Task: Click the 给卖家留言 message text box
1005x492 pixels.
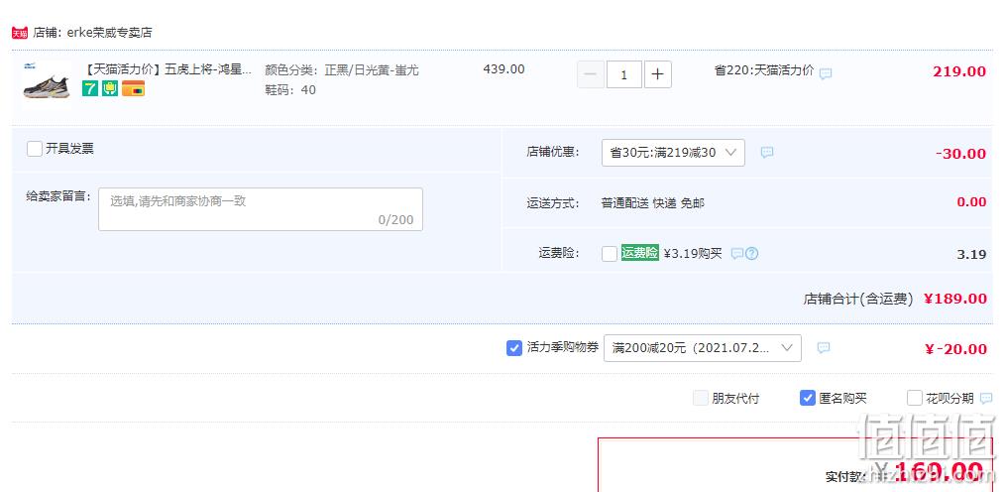Action: point(261,209)
